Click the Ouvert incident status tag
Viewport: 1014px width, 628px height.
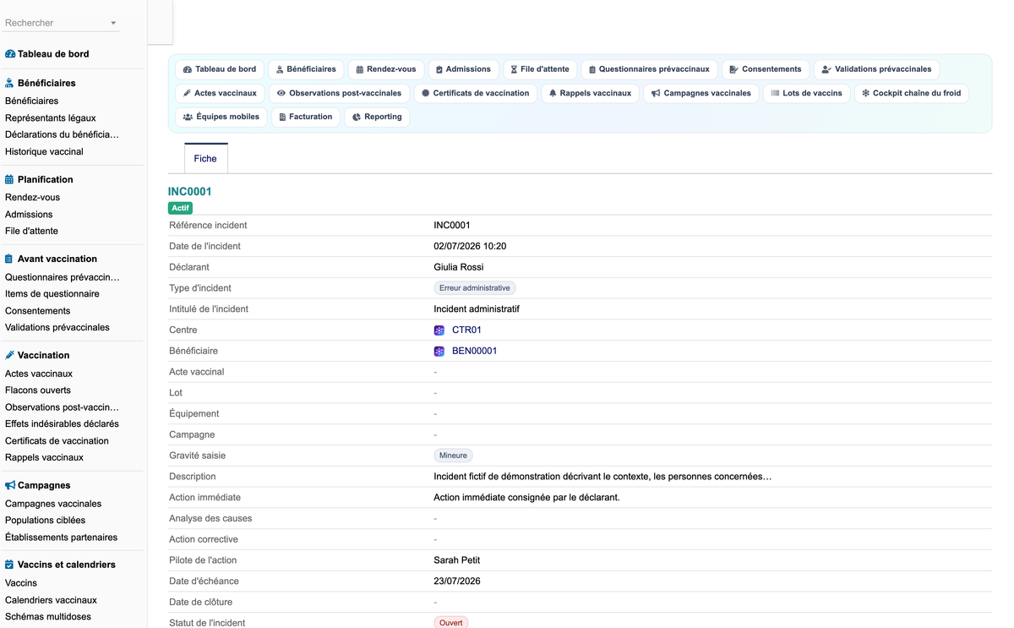pos(451,623)
